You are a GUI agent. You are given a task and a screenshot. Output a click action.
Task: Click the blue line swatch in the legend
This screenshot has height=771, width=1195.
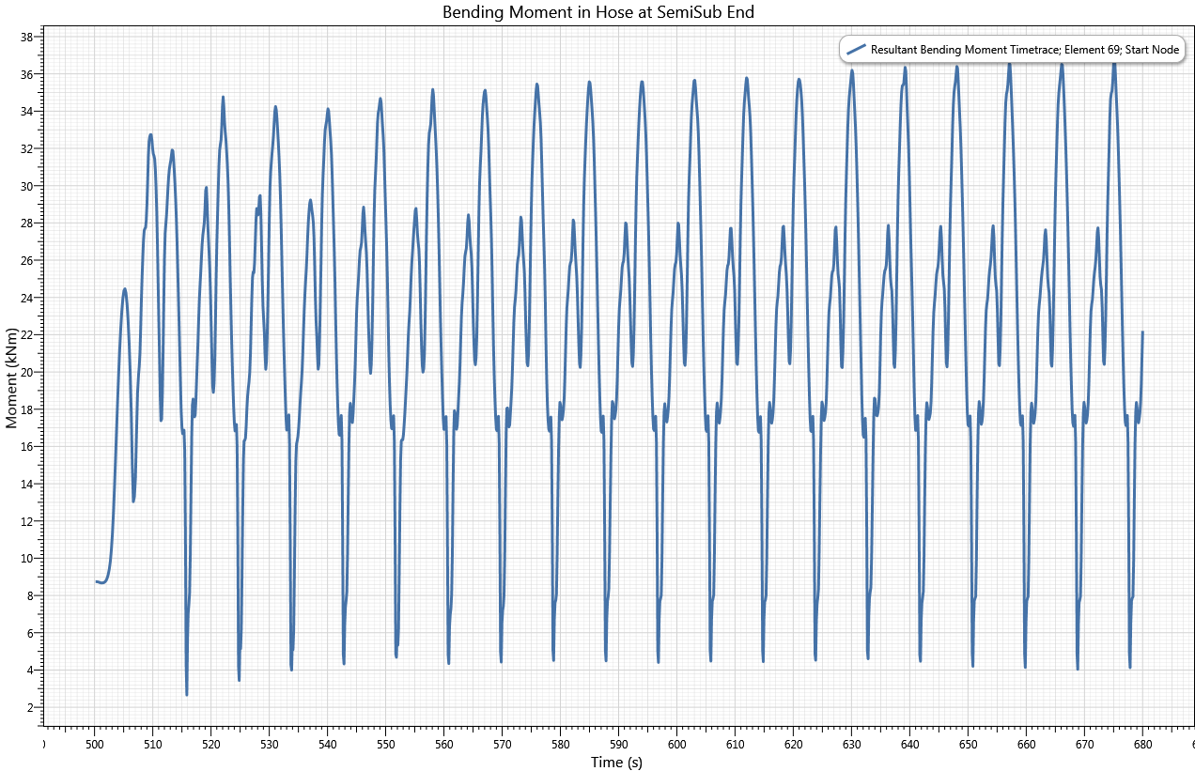[x=856, y=50]
